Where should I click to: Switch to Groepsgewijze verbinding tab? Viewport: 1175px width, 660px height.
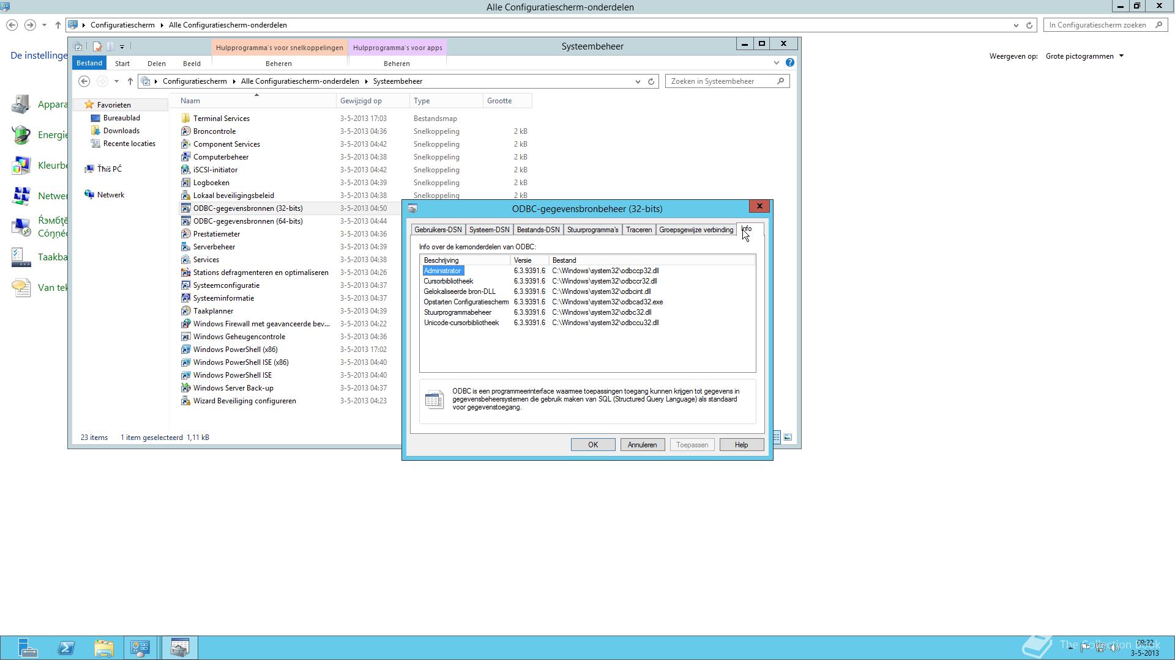click(x=696, y=230)
